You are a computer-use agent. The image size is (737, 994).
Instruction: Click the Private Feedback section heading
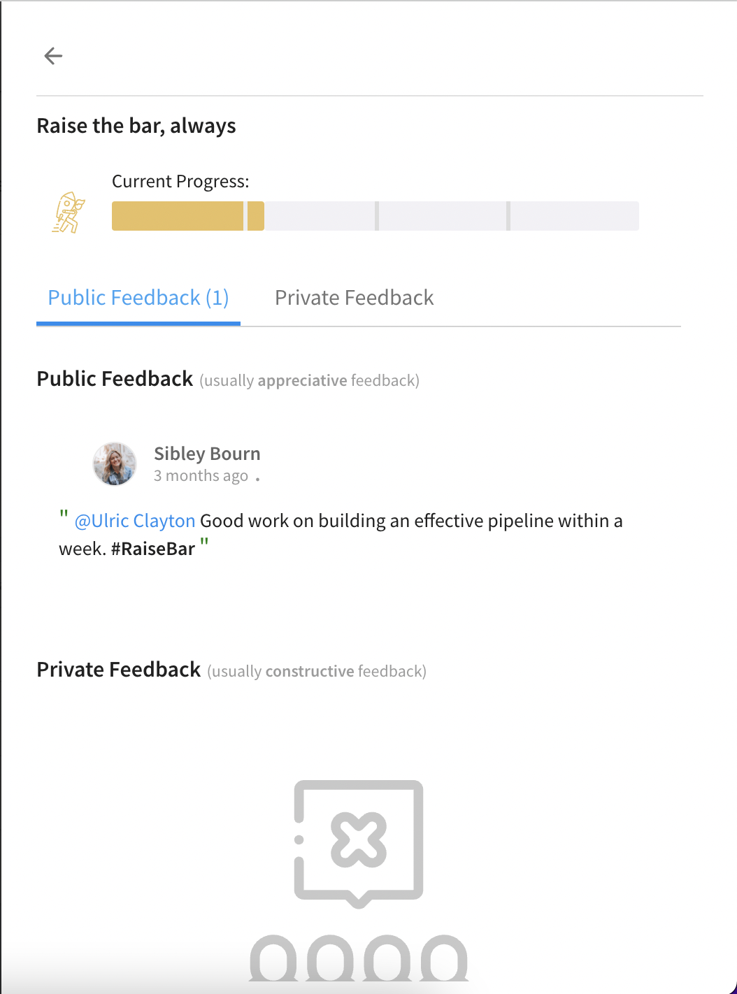tap(119, 670)
